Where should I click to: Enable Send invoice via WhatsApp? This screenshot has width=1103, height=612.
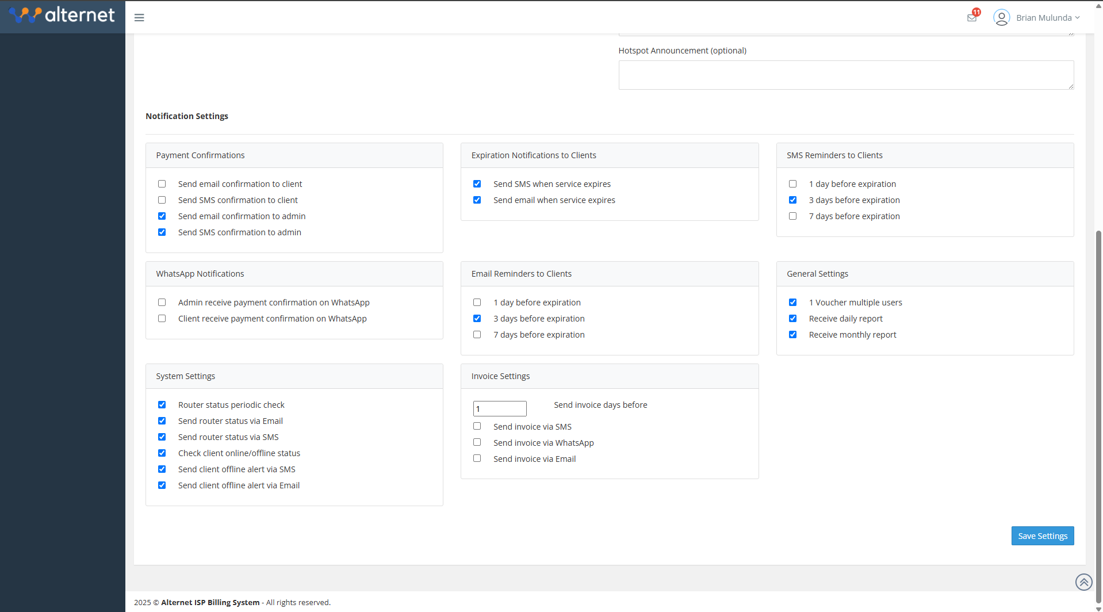click(x=477, y=442)
